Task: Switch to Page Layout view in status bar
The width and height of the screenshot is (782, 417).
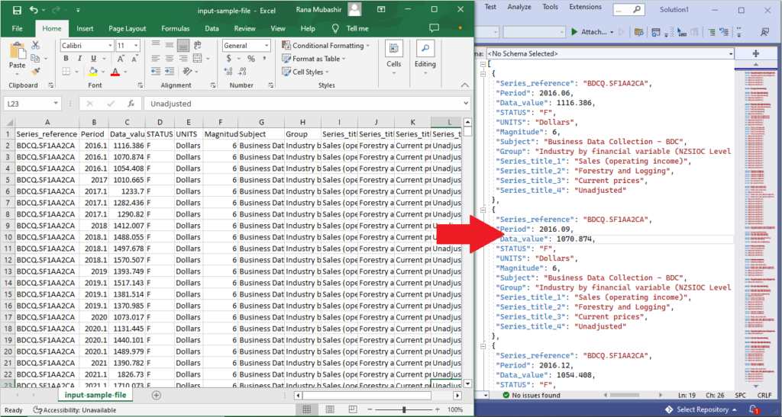Action: tap(330, 409)
